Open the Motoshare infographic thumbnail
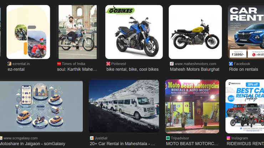This screenshot has height=148, width=264. click(41, 106)
